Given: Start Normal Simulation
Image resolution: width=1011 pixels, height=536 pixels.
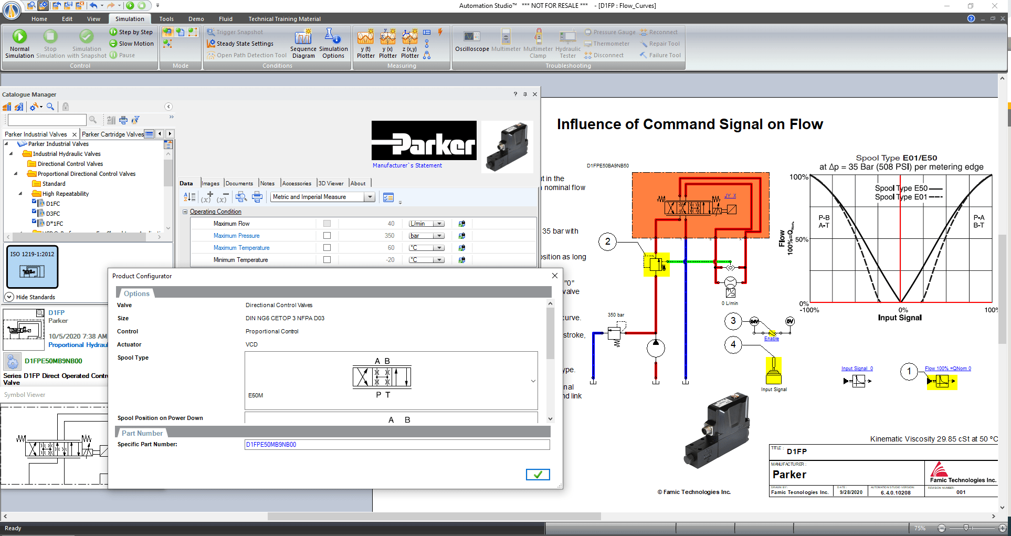Looking at the screenshot, I should [19, 42].
